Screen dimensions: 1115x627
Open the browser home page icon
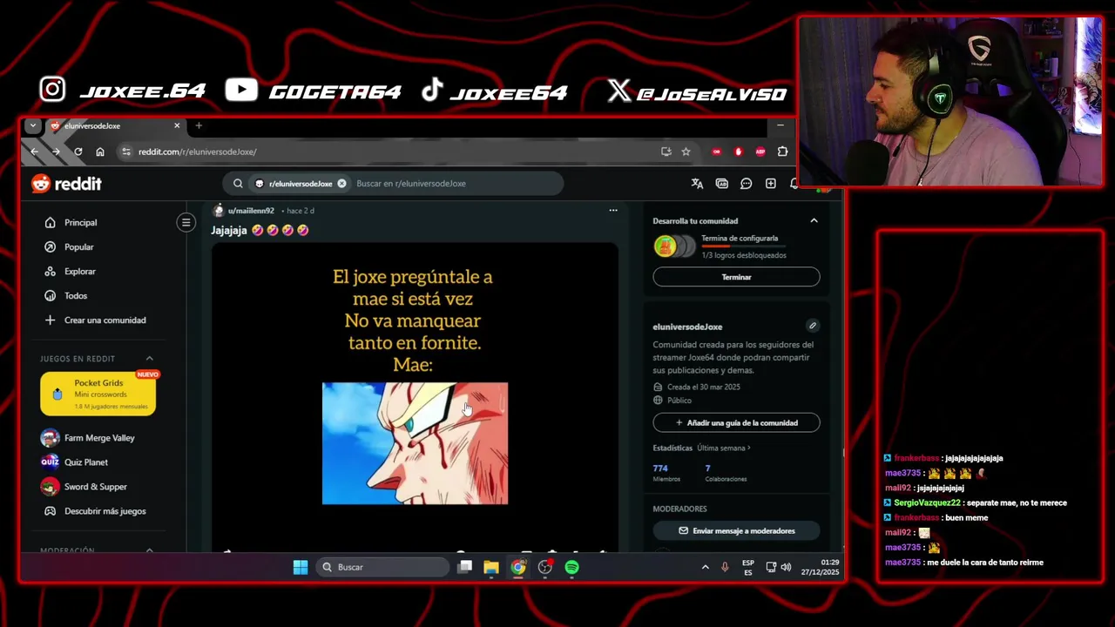pos(100,152)
